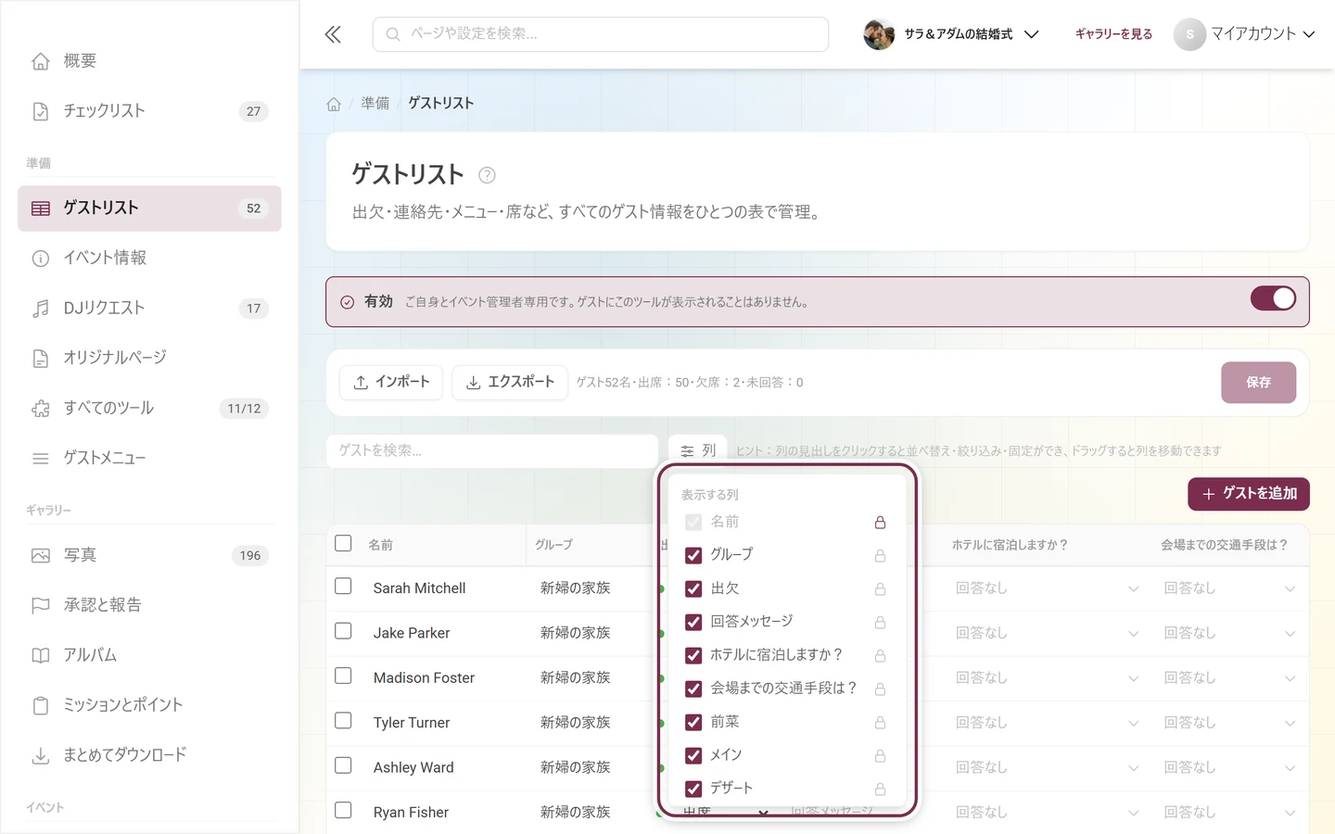Click the アルバム book icon

pos(41,656)
